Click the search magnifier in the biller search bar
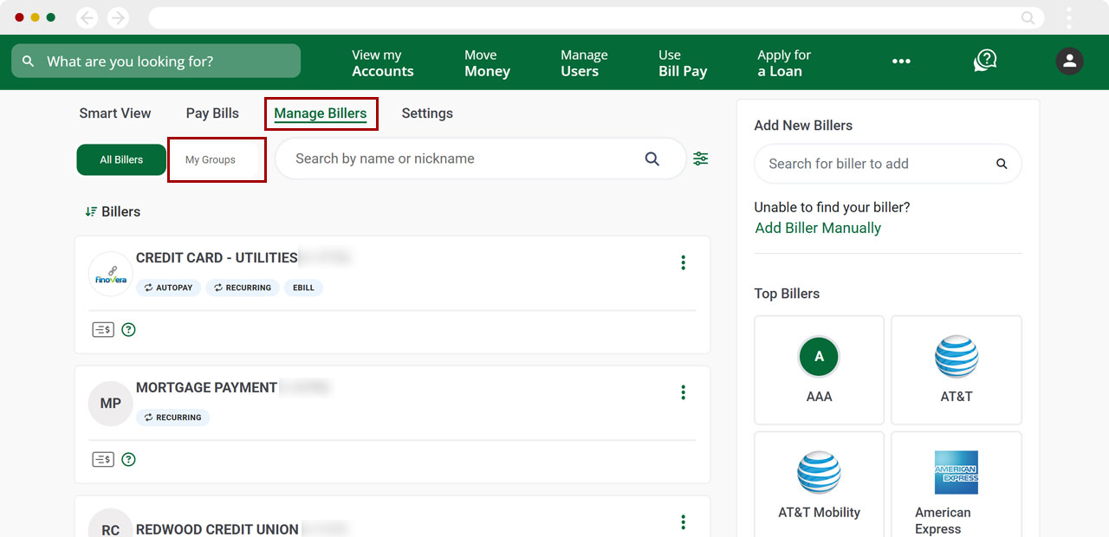Viewport: 1109px width, 537px height. coord(652,159)
